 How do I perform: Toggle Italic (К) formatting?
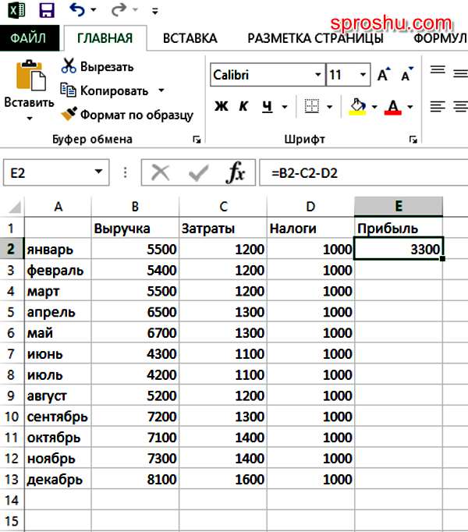(243, 106)
